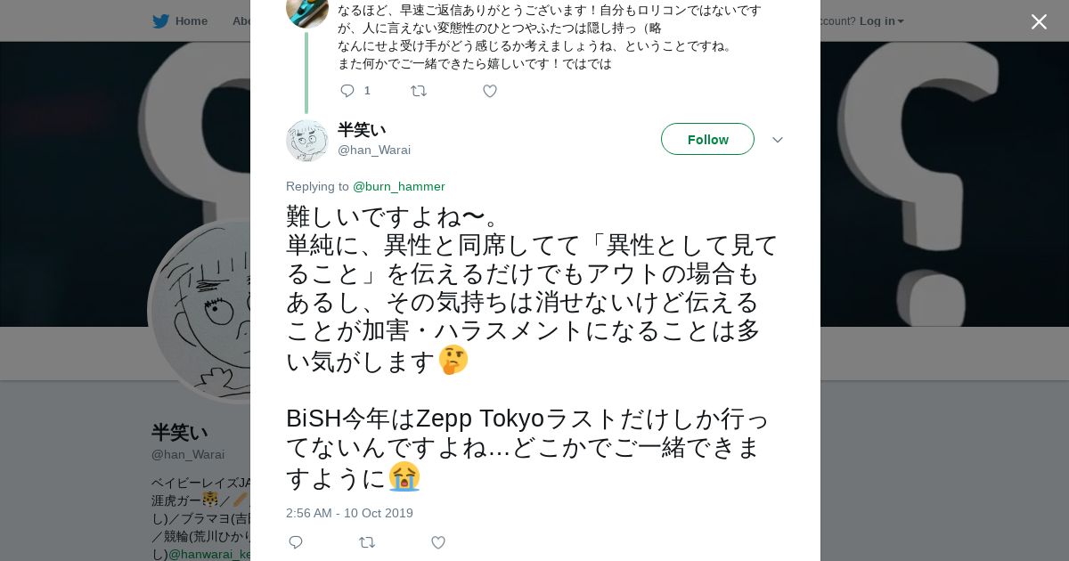Screen dimensions: 1069x561
Task: View the 半笑い avatar in the tweet
Action: click(307, 140)
